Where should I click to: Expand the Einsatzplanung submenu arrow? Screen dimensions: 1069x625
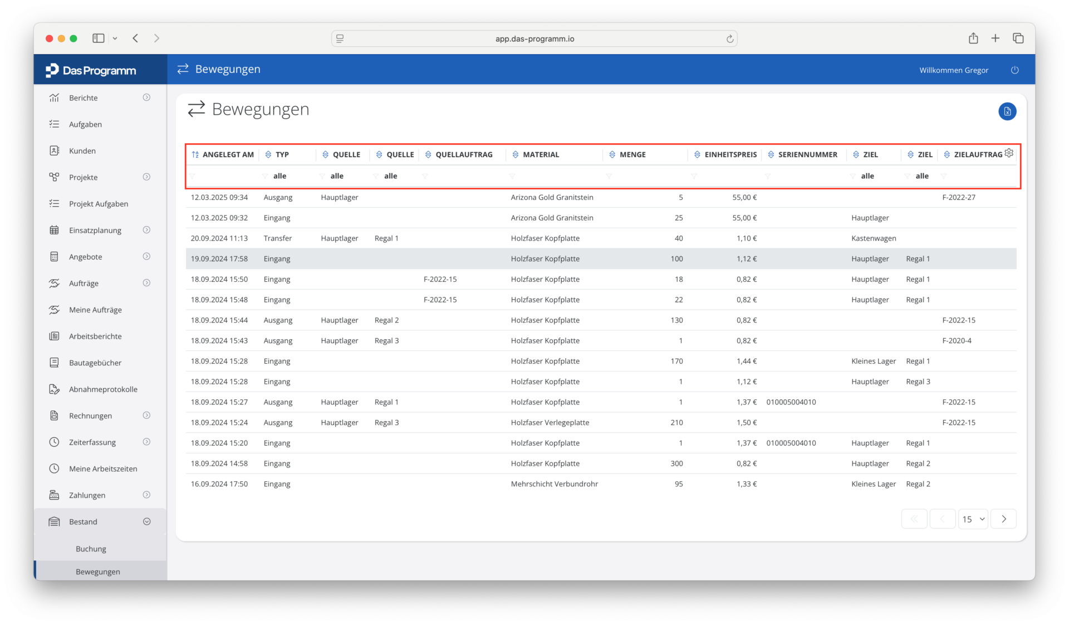146,230
